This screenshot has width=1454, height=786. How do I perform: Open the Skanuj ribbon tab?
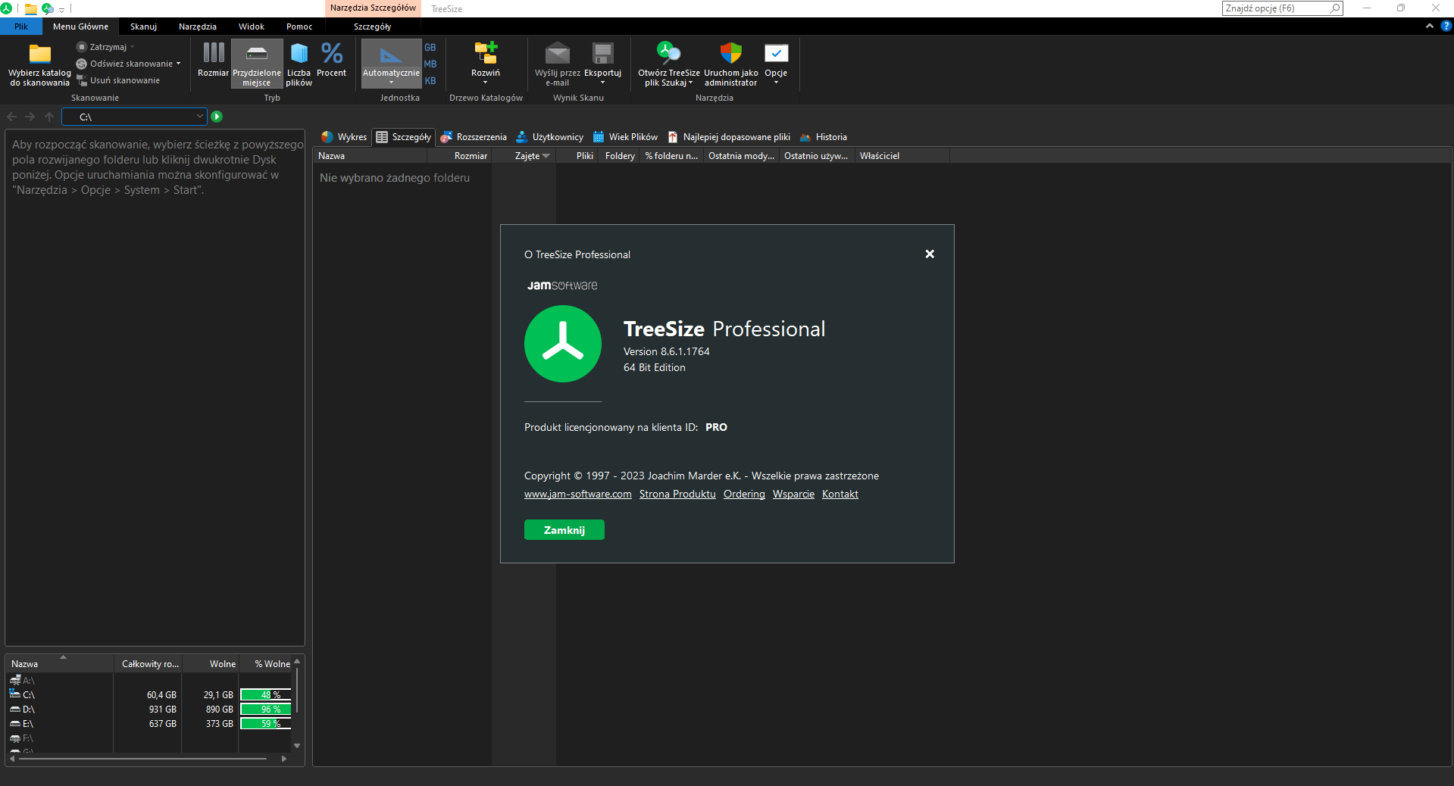coord(143,27)
